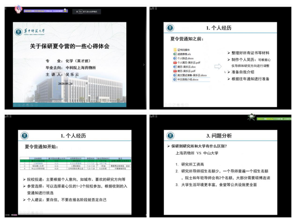The image size is (296, 222).
Task: Click the previous slide arrow on title slide toolbar
Action: (x=15, y=105)
